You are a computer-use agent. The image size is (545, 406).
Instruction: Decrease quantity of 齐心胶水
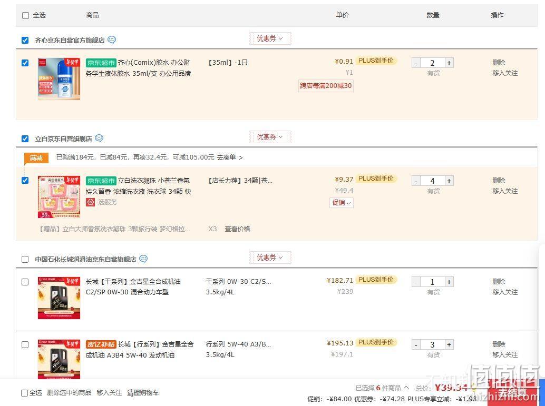point(416,63)
